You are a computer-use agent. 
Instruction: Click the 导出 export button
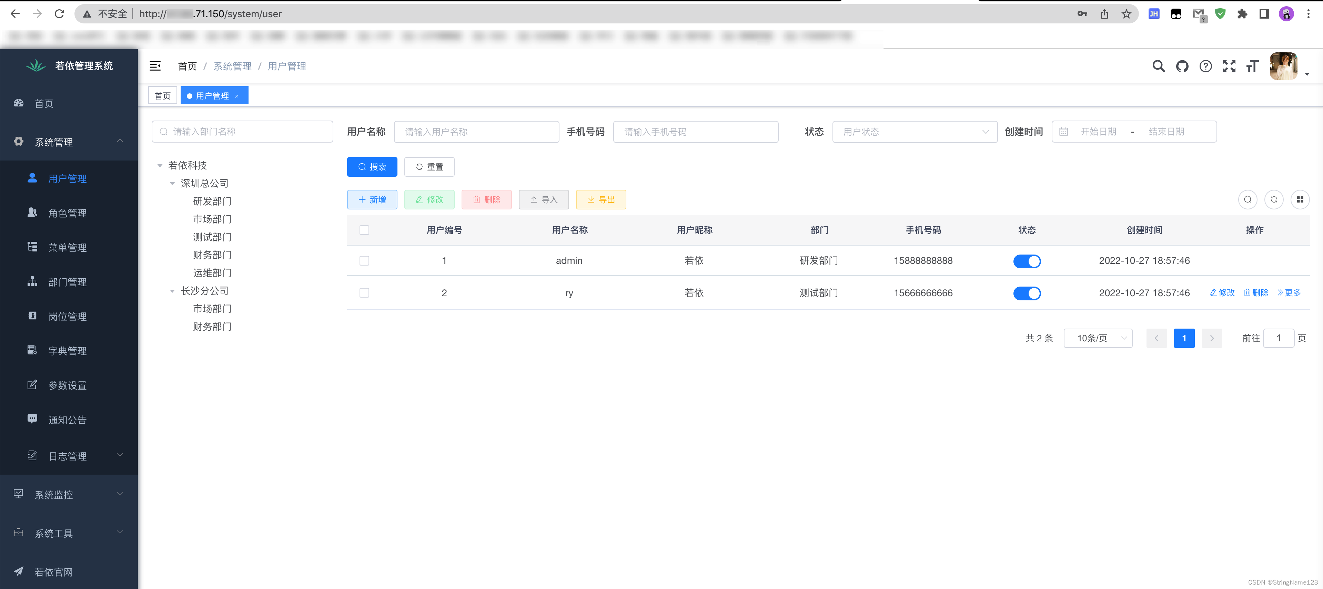pos(600,199)
